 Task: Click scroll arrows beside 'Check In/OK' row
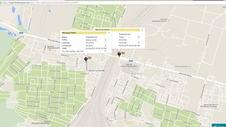coord(105,40)
